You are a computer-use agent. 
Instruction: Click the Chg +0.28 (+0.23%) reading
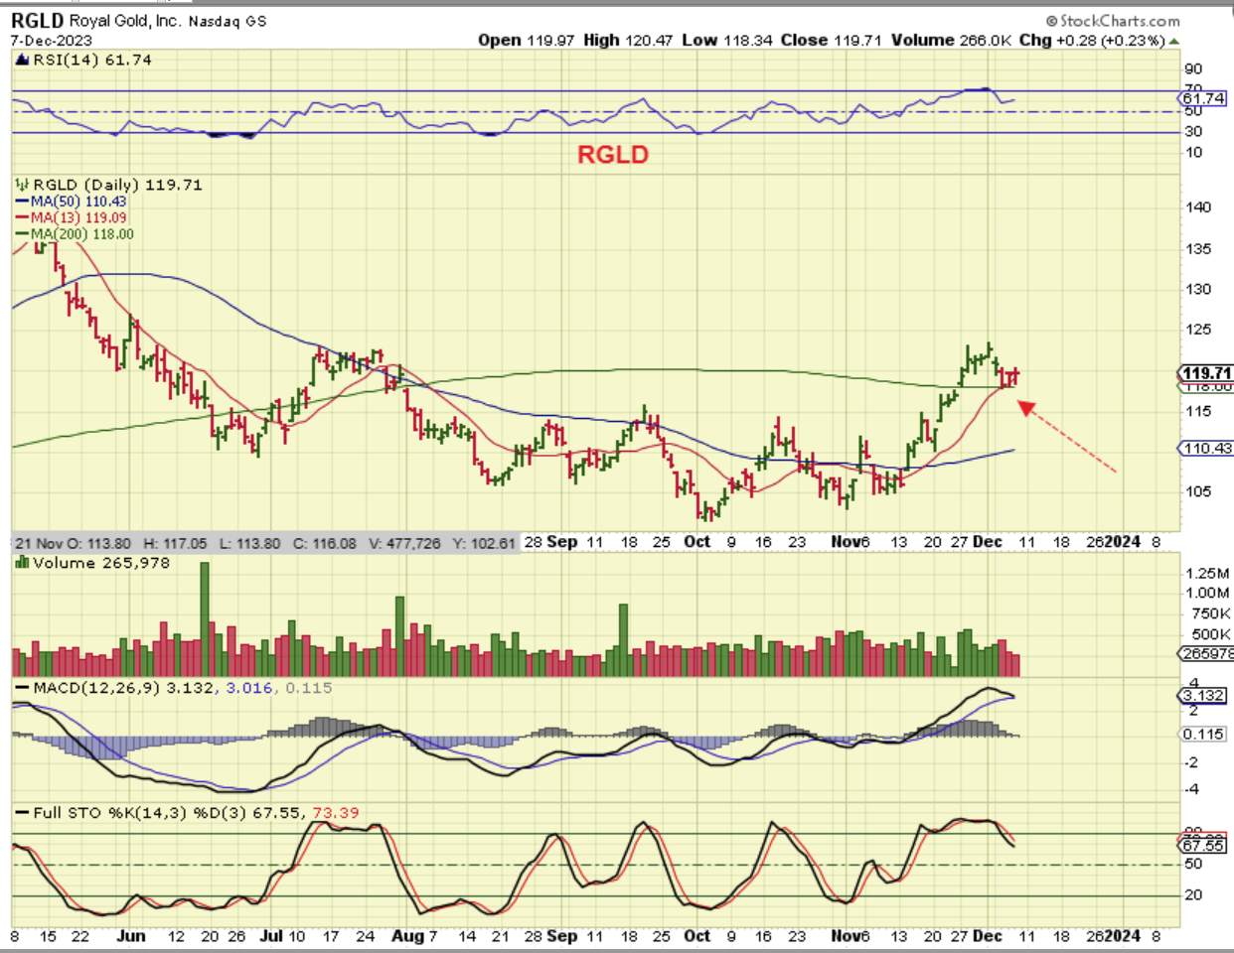[1092, 41]
